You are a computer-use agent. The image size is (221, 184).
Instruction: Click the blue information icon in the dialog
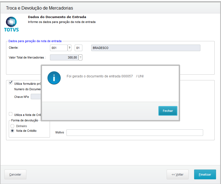pyautogui.click(x=54, y=78)
